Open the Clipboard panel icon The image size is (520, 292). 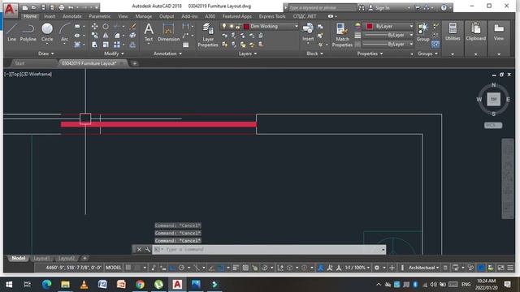click(x=476, y=32)
